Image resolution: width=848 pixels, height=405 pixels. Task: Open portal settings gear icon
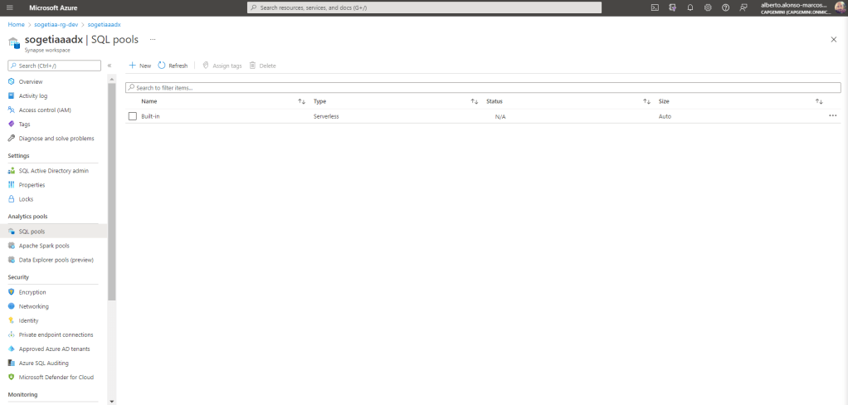(708, 7)
